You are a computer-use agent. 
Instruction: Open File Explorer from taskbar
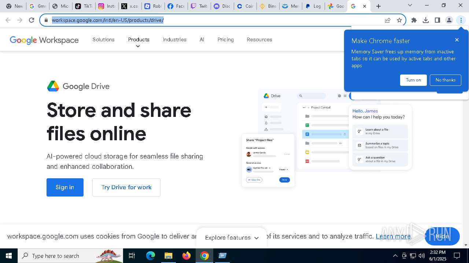pyautogui.click(x=168, y=256)
